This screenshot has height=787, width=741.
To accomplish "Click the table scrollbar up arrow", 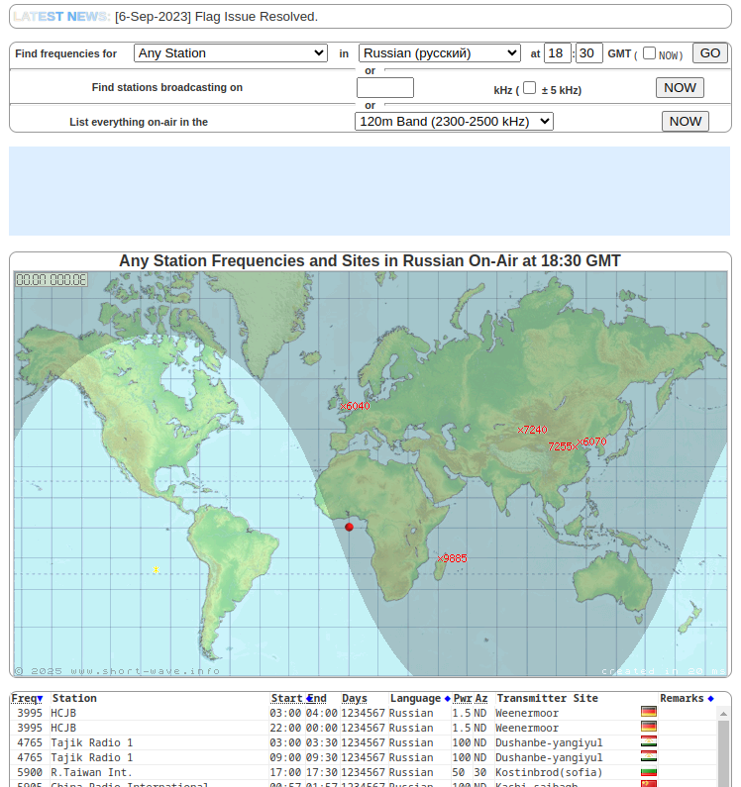I will pyautogui.click(x=723, y=713).
